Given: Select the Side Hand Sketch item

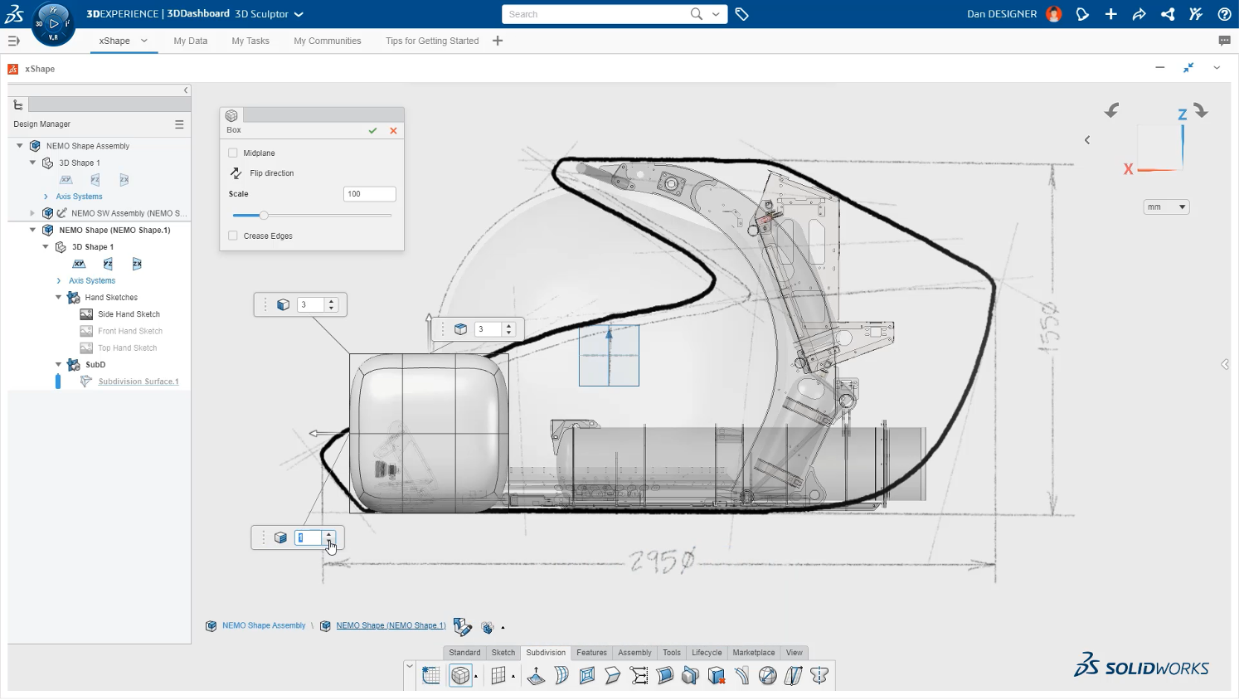Looking at the screenshot, I should [129, 314].
